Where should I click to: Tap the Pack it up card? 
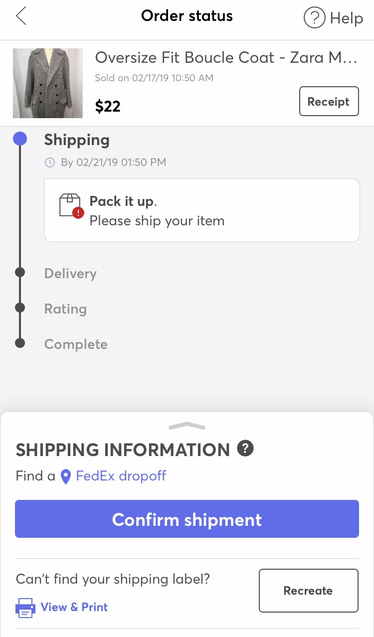pyautogui.click(x=202, y=210)
